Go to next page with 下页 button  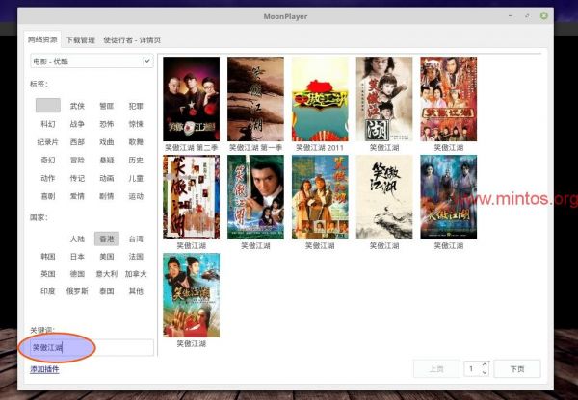coord(517,368)
